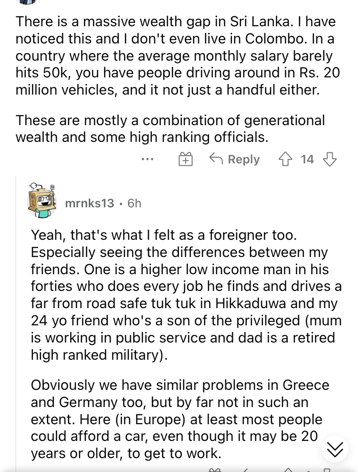Viewport: 358px width, 472px height.
Task: Tap the paragraph starting 'There is a massive wealth gap'
Action: (178, 56)
